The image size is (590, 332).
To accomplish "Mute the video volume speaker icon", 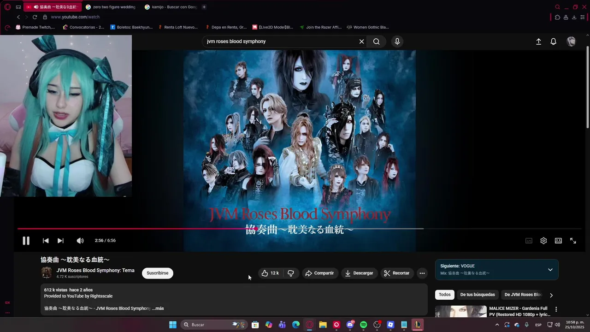I will point(80,241).
